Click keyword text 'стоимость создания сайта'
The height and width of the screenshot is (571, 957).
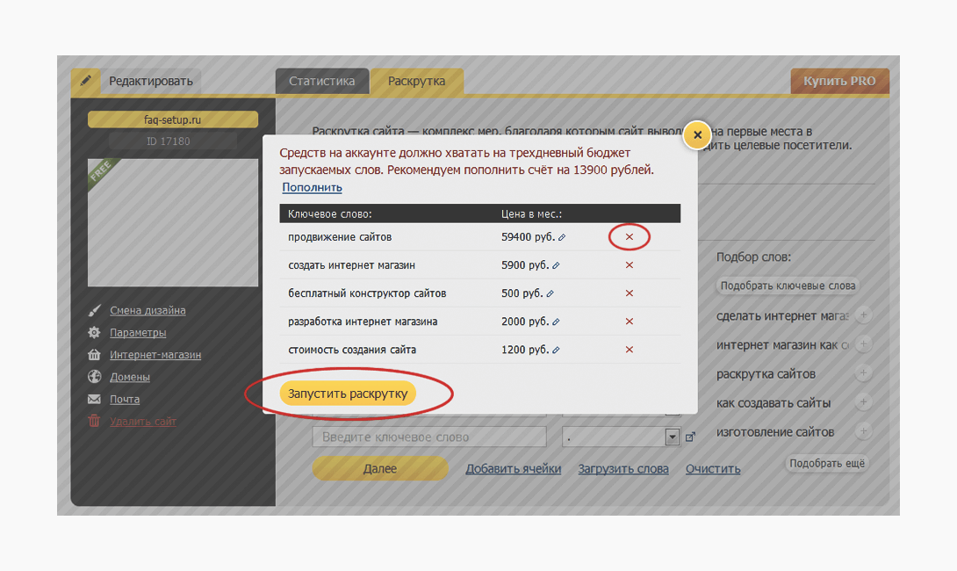tap(352, 350)
